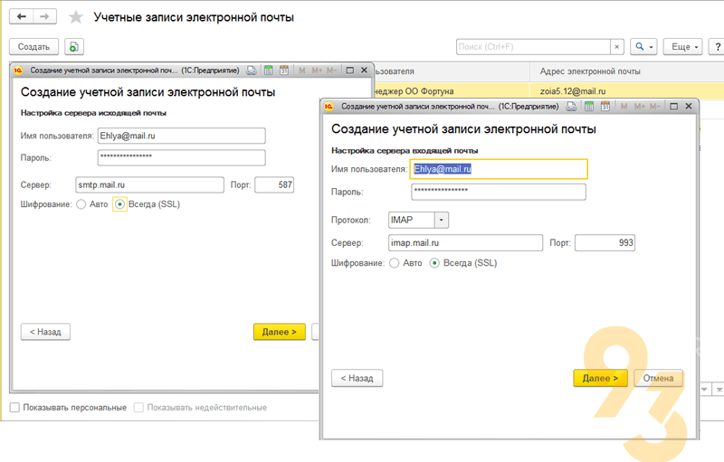This screenshot has height=462, width=724.
Task: Open the Еще menu
Action: [682, 47]
